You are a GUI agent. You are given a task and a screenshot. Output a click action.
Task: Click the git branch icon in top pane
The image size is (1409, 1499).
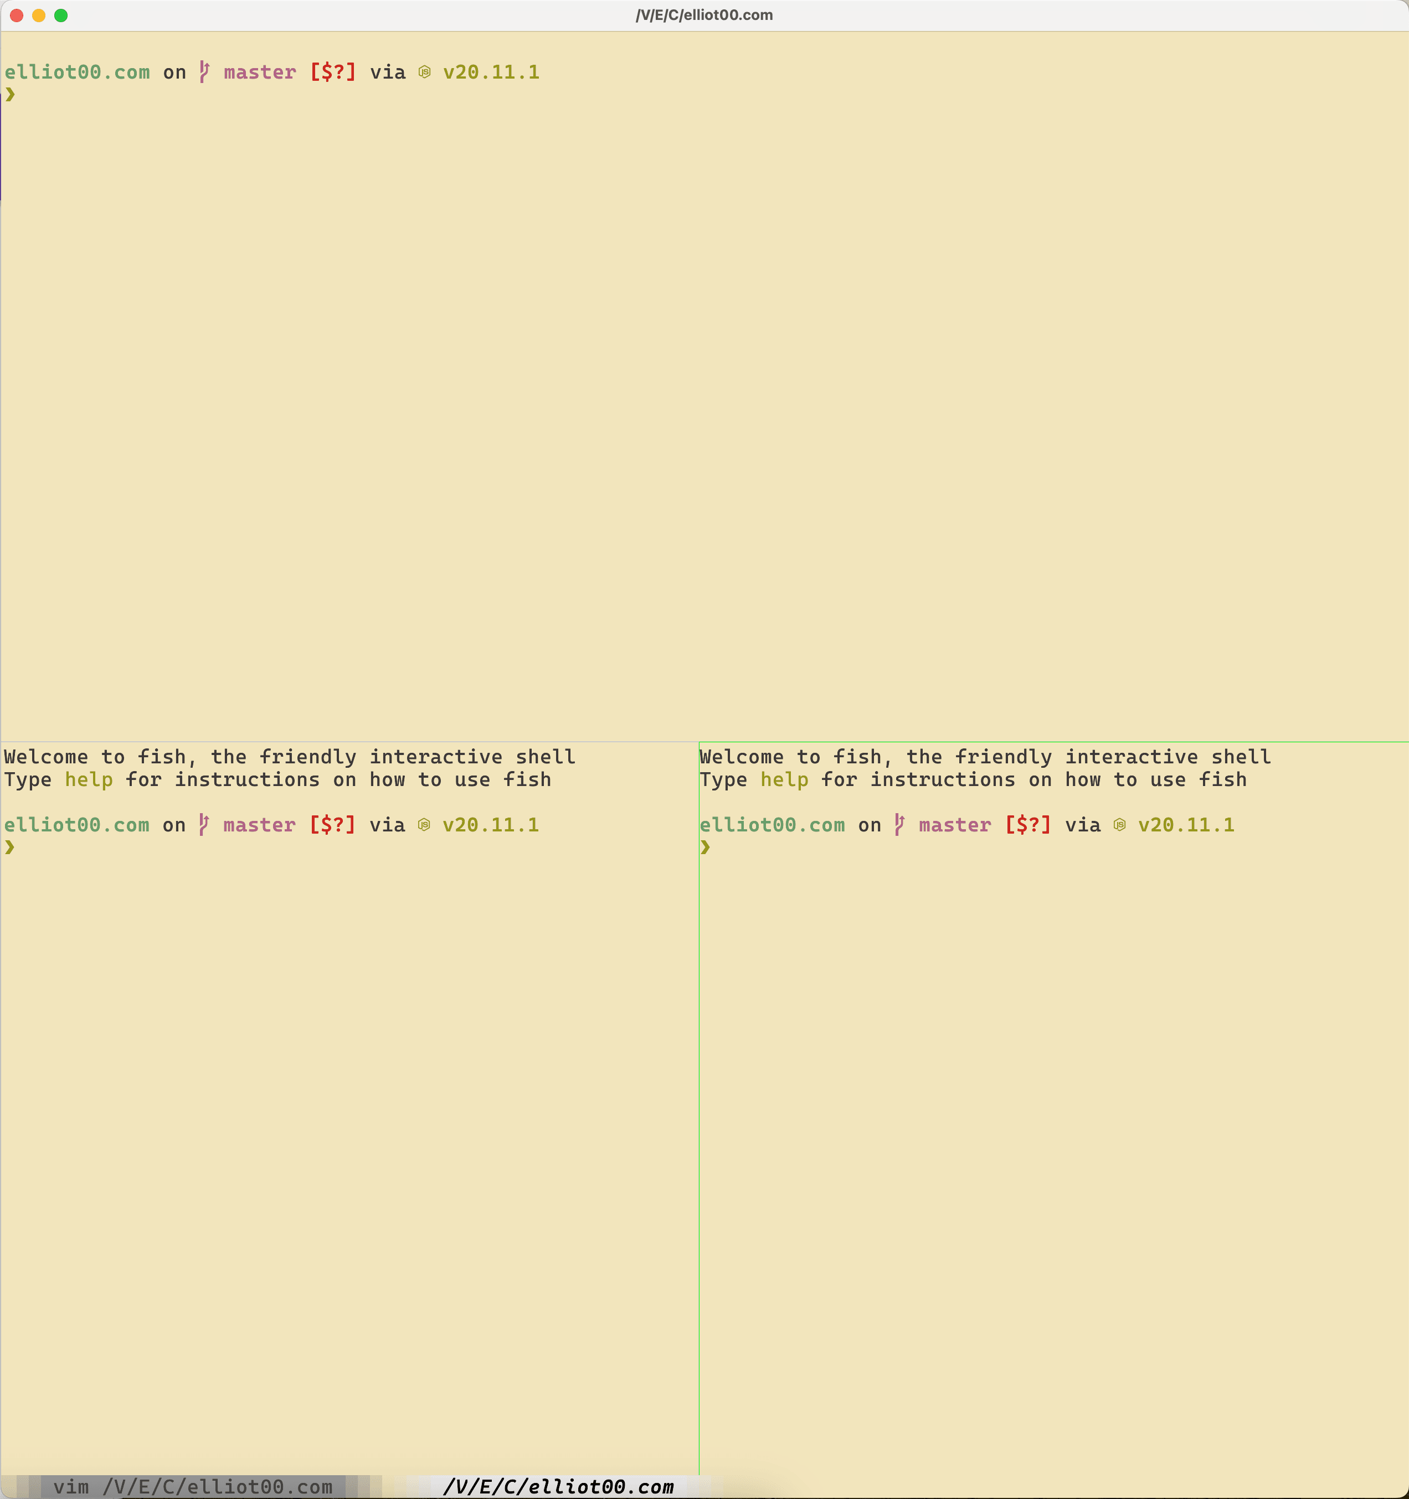[x=204, y=71]
